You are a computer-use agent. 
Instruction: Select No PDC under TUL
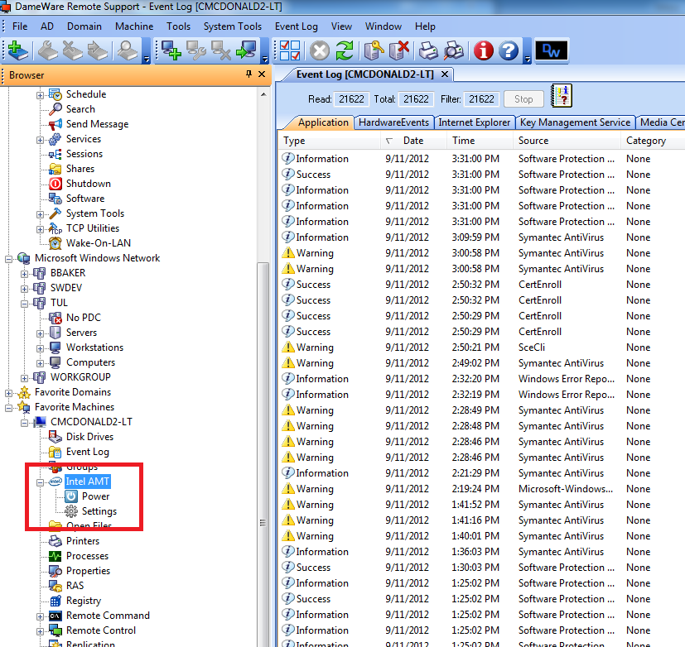(x=84, y=318)
